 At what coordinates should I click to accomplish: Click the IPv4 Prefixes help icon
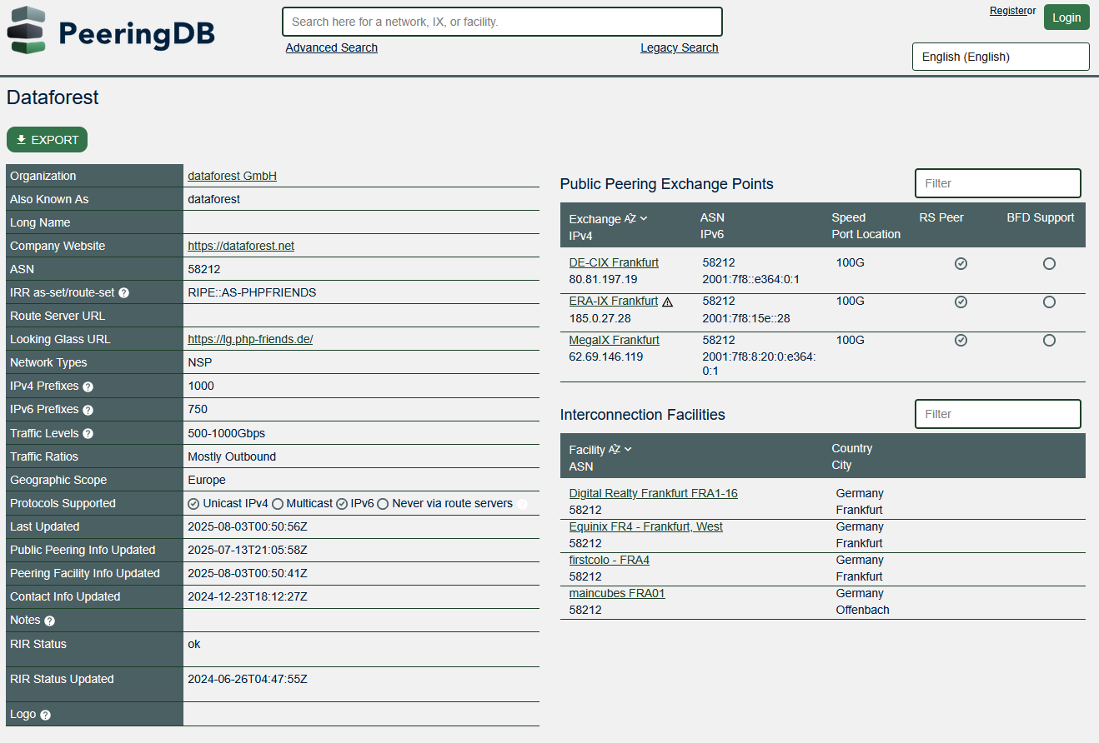coord(88,386)
